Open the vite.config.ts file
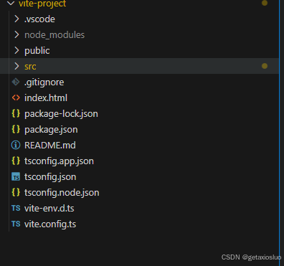Viewport: 284px width, 266px height. pos(50,224)
